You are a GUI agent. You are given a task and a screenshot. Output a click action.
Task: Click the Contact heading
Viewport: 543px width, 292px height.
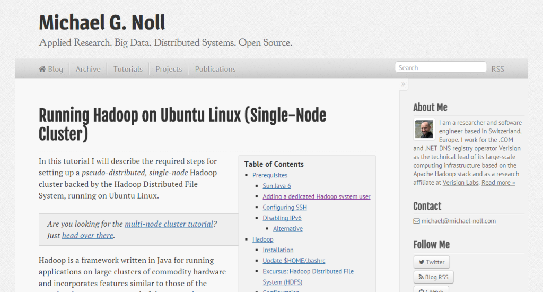tap(427, 207)
